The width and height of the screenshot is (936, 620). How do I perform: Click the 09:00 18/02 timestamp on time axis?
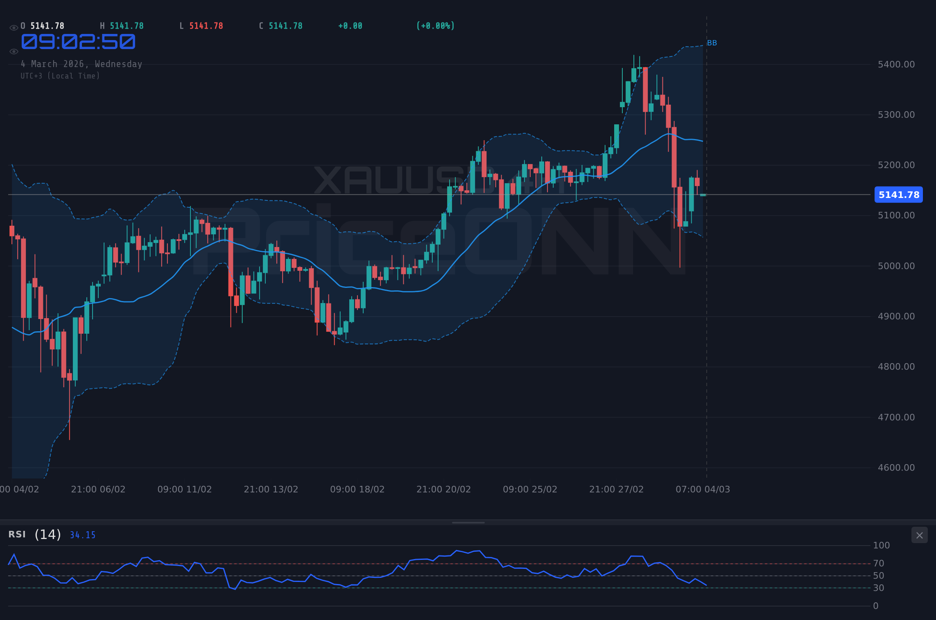(x=358, y=489)
